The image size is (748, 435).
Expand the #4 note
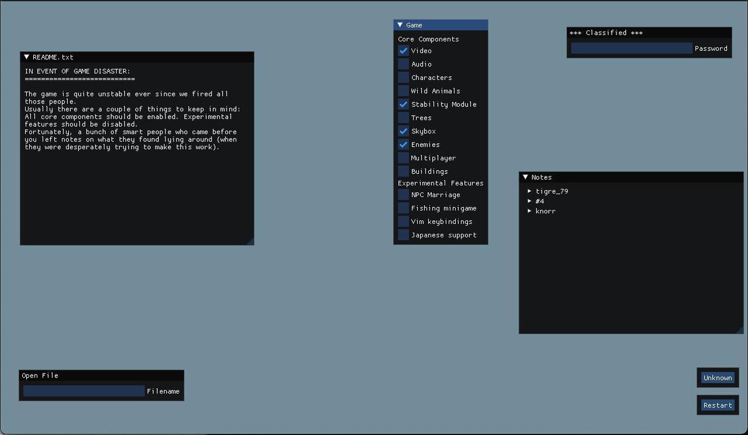[529, 201]
